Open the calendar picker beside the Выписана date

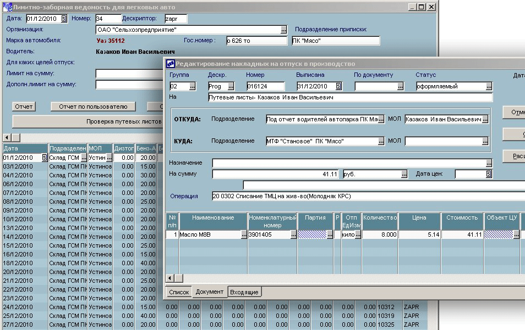click(x=339, y=86)
